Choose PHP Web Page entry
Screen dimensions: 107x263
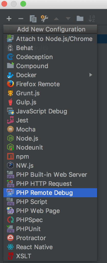pyautogui.click(x=50, y=211)
